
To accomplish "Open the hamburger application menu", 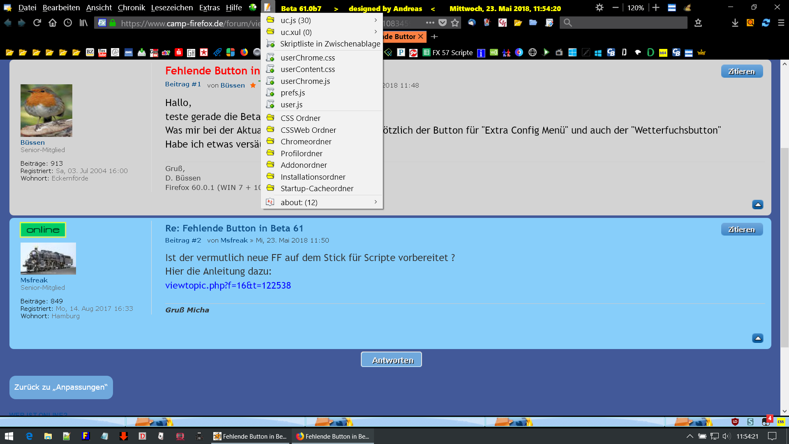I will coord(781,23).
